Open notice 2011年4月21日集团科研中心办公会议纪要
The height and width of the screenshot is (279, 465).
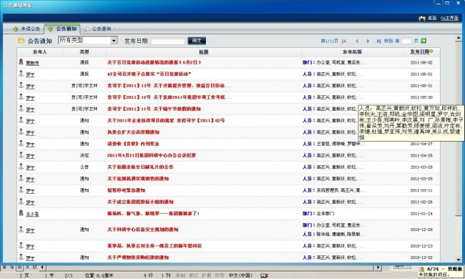click(x=151, y=155)
